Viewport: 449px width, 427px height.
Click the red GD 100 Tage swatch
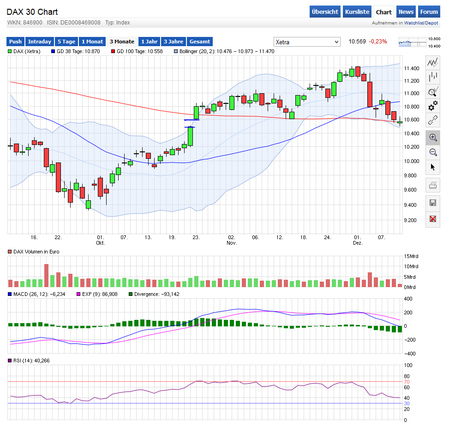(113, 51)
